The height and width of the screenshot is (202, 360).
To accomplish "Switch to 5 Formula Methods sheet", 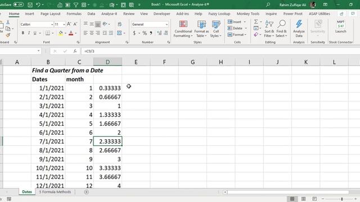I will click(x=55, y=192).
